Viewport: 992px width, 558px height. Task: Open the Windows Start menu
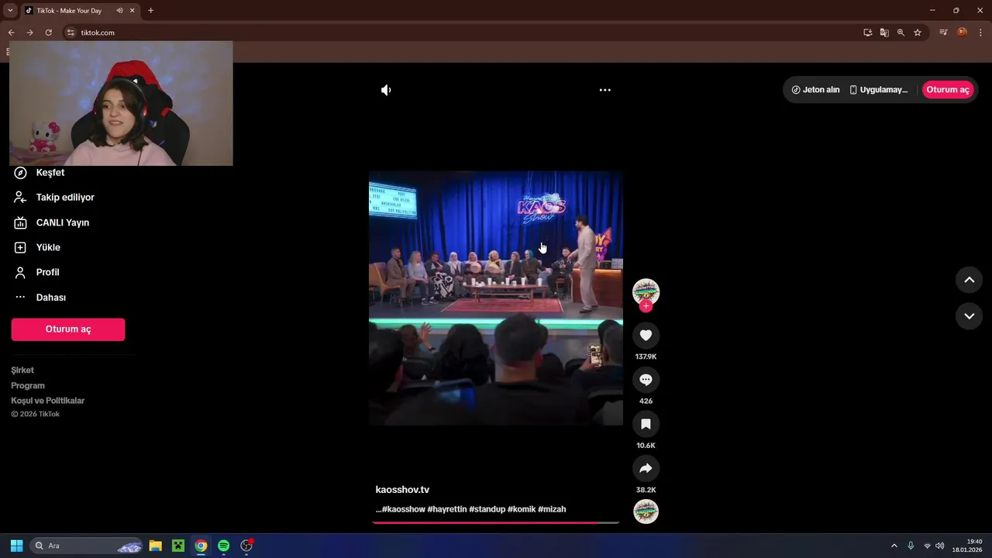point(16,546)
